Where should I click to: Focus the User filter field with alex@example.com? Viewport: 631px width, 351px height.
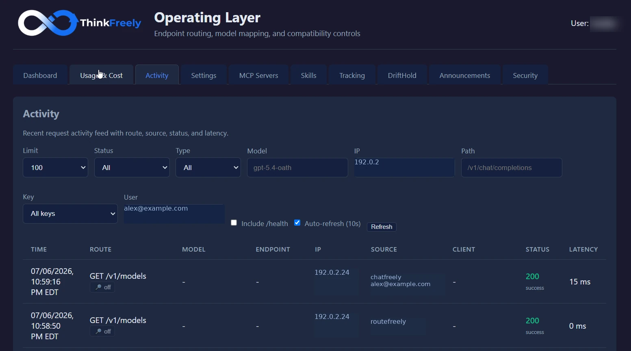(x=174, y=214)
